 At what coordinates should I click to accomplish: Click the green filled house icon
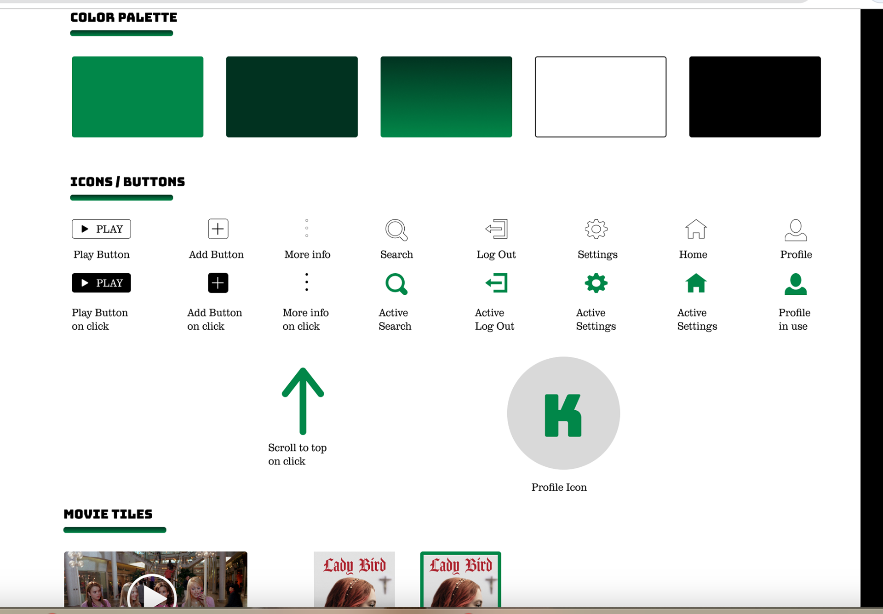click(695, 283)
